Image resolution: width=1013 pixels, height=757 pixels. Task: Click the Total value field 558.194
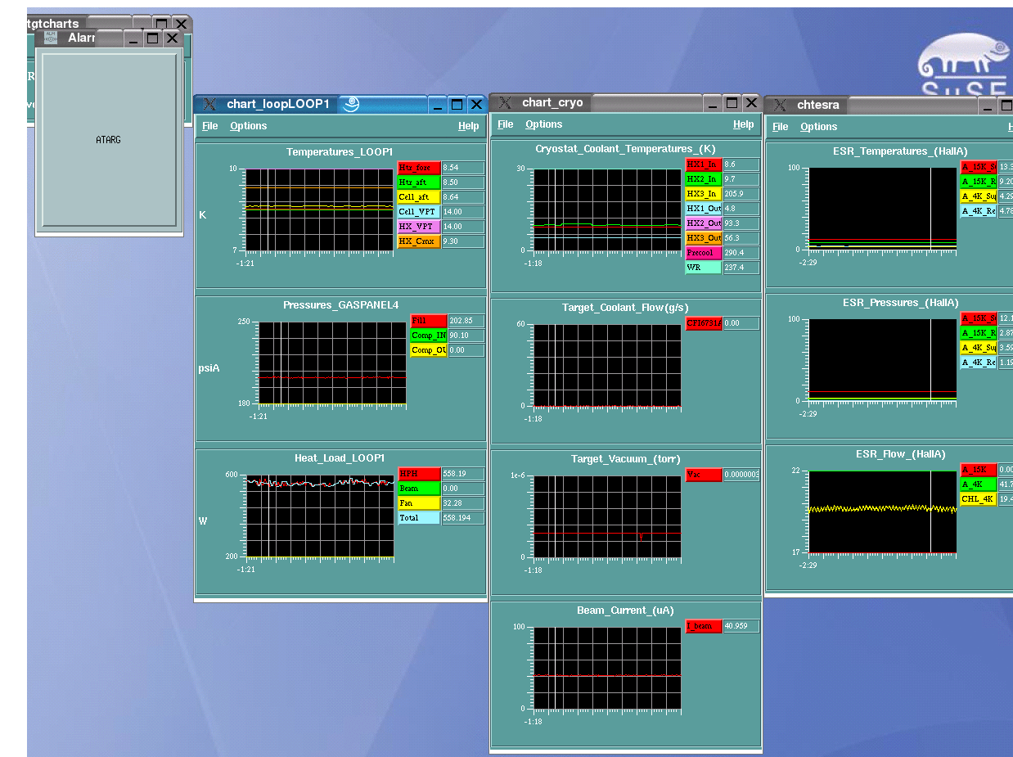(463, 518)
